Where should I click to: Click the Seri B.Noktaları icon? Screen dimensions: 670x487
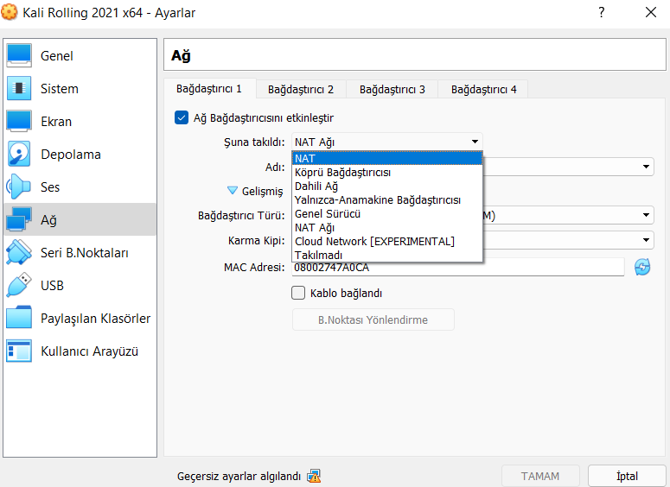click(x=19, y=253)
